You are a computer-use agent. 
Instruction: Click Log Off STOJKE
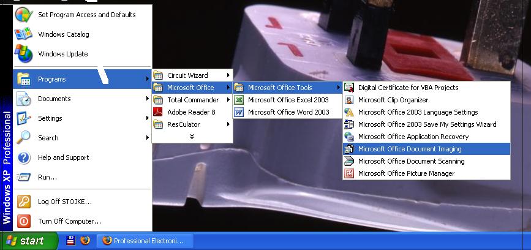pos(64,202)
